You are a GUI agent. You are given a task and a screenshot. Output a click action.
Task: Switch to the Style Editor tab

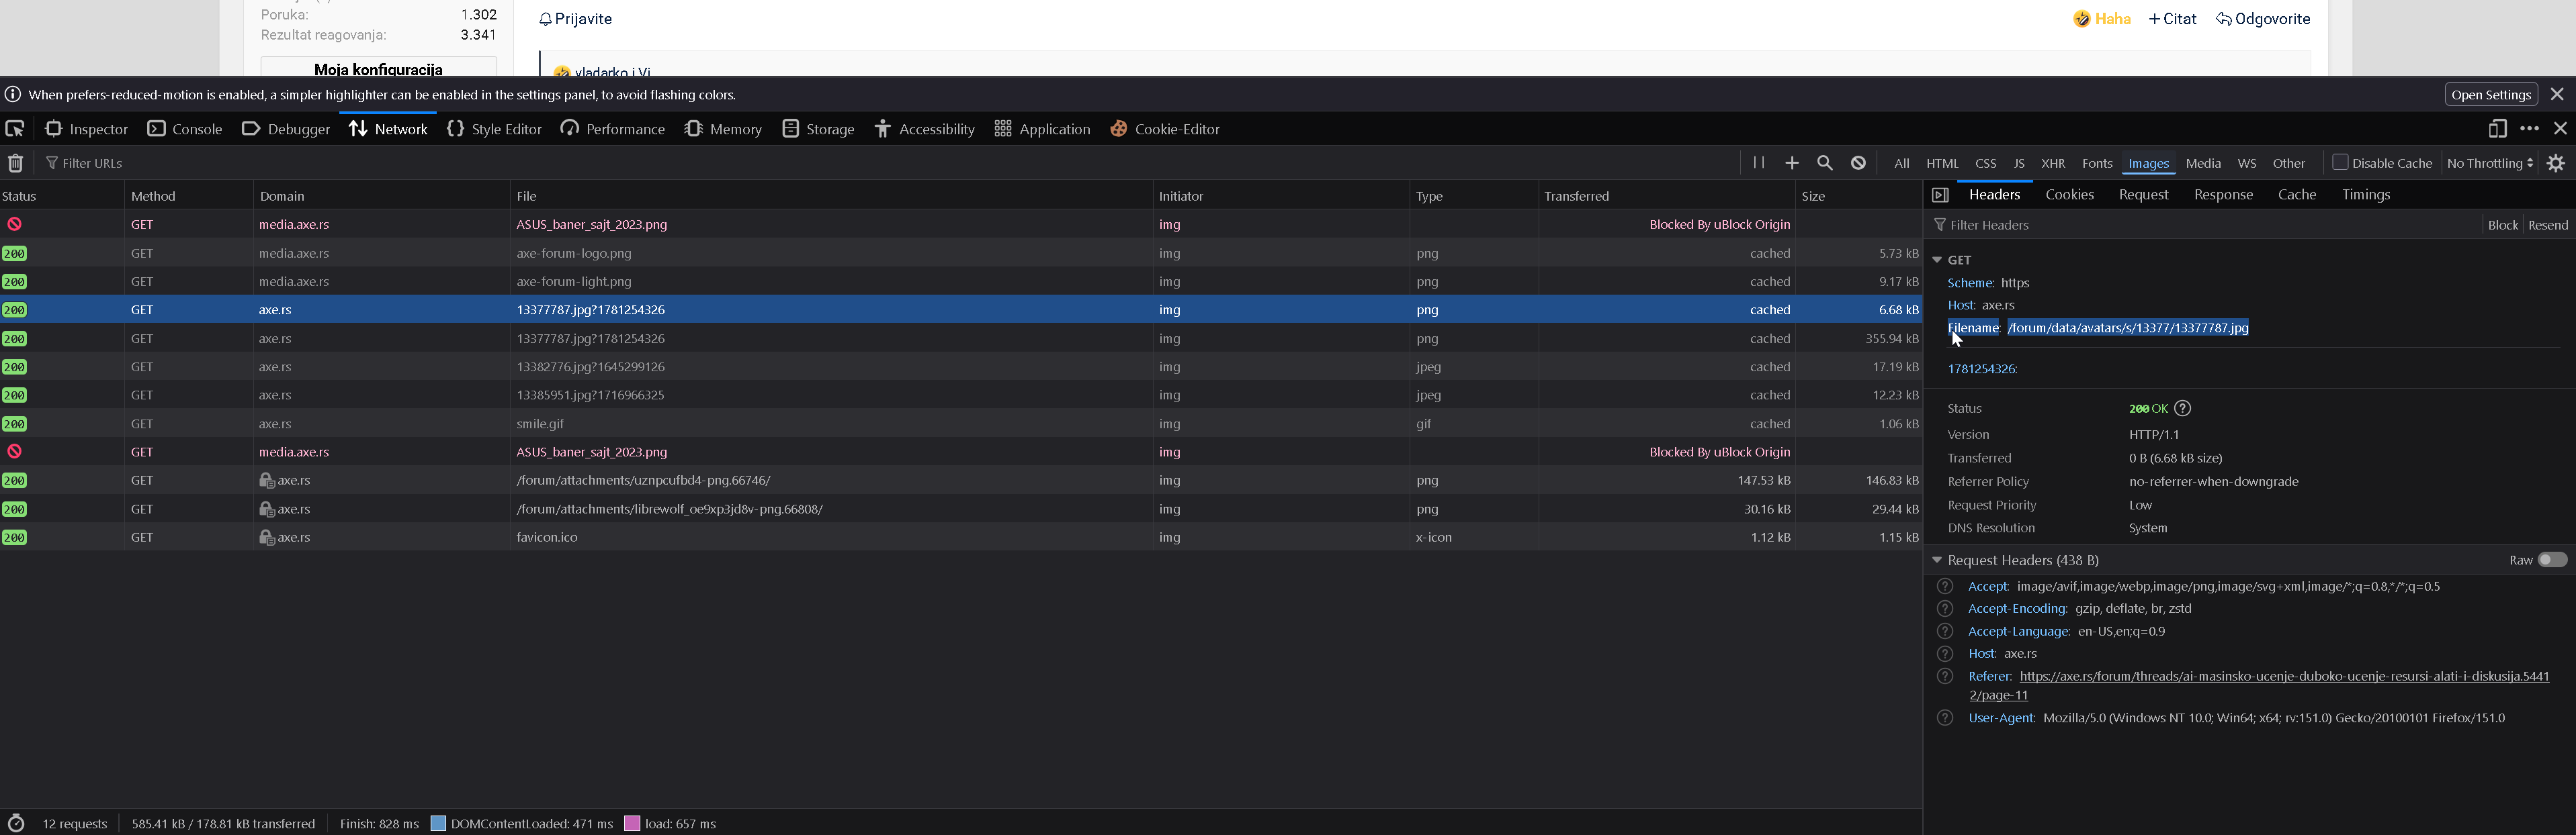click(x=494, y=129)
